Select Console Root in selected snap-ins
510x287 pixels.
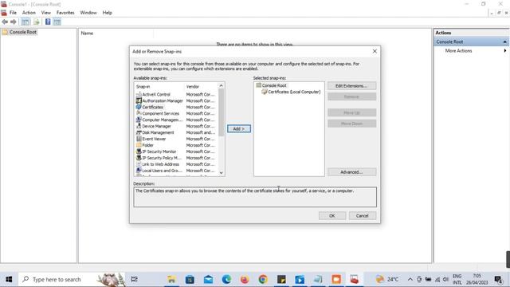[x=271, y=85]
